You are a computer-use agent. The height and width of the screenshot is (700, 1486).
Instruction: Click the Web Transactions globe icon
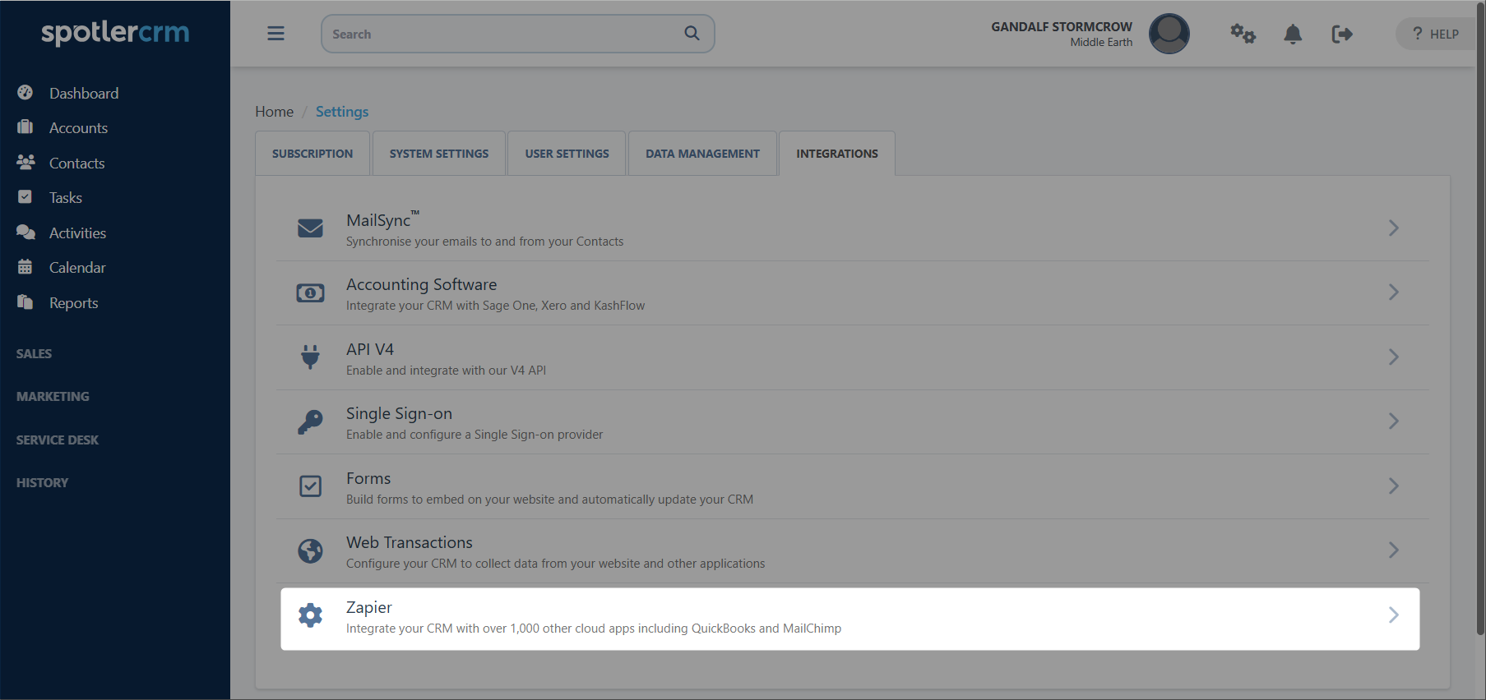point(310,550)
